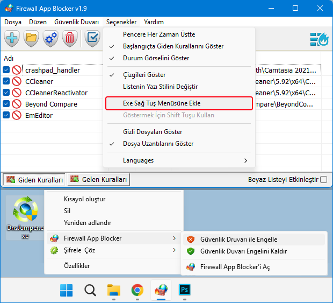Click the green gear icon beside Şifrele Çöz
Screen dimensions: 333x303
coord(54,250)
